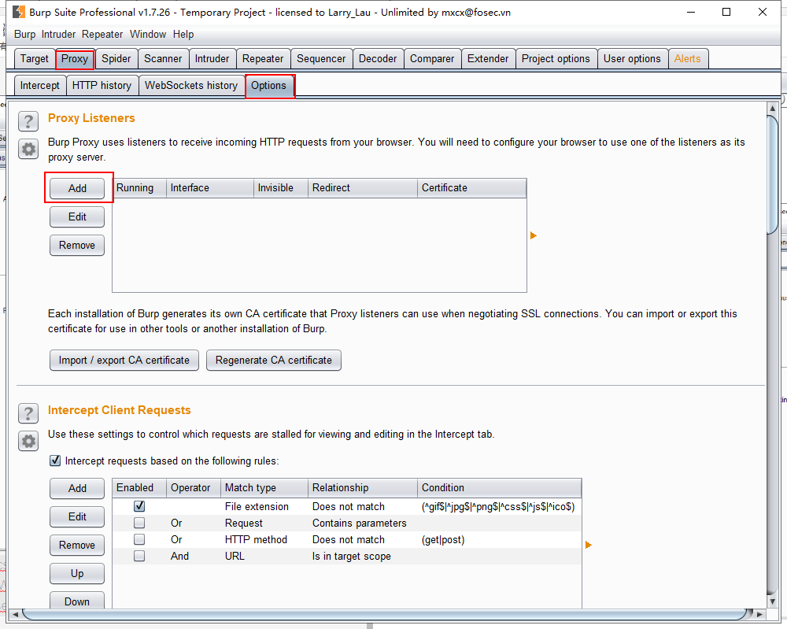This screenshot has height=629, width=787.
Task: Disable the File extension rule checkbox
Action: coord(139,506)
